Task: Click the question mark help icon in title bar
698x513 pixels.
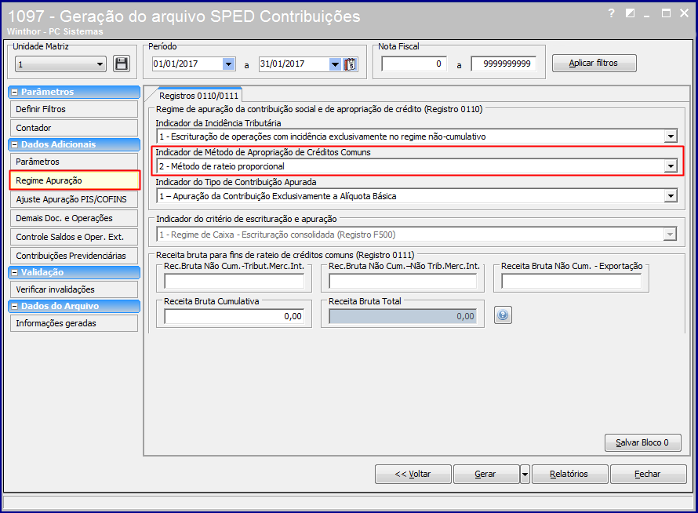Action: pyautogui.click(x=612, y=13)
